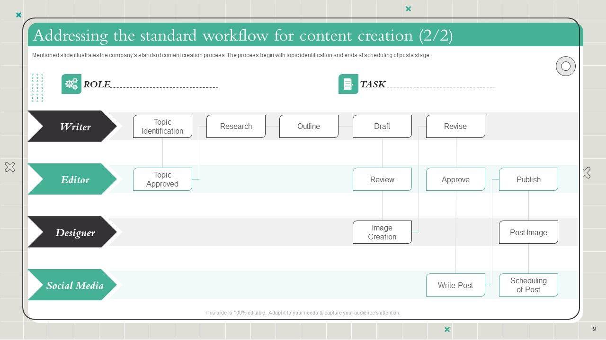Click the Outline task box
Viewport: 606px width, 340px height.
click(x=309, y=127)
